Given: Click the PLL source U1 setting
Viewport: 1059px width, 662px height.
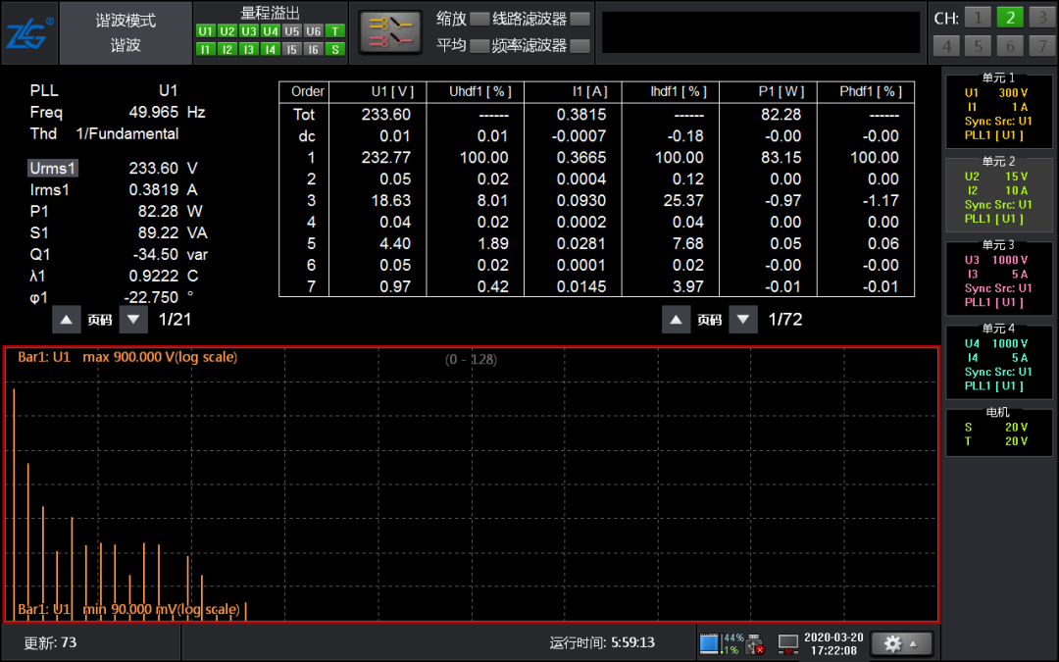Looking at the screenshot, I should click(169, 90).
